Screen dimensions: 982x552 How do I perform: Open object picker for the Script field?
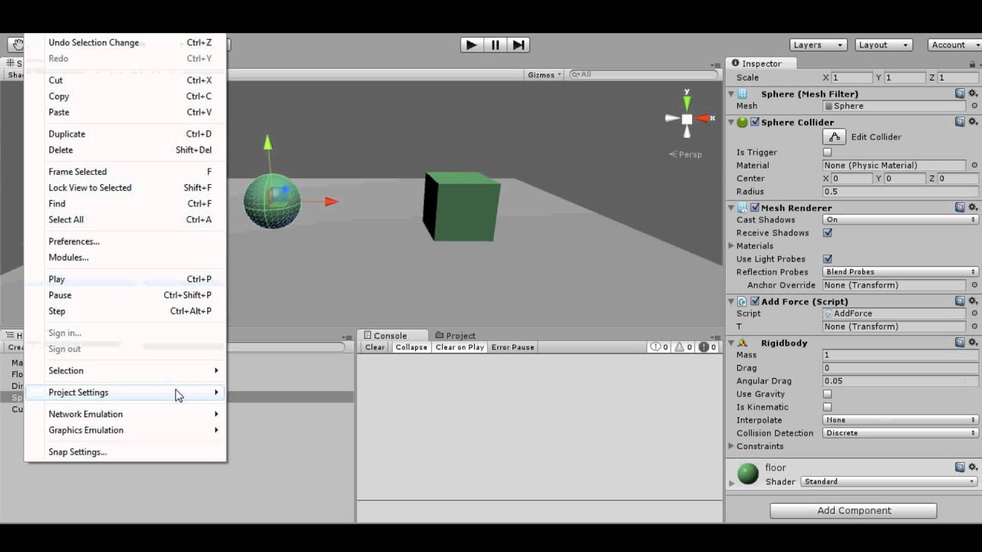click(974, 314)
